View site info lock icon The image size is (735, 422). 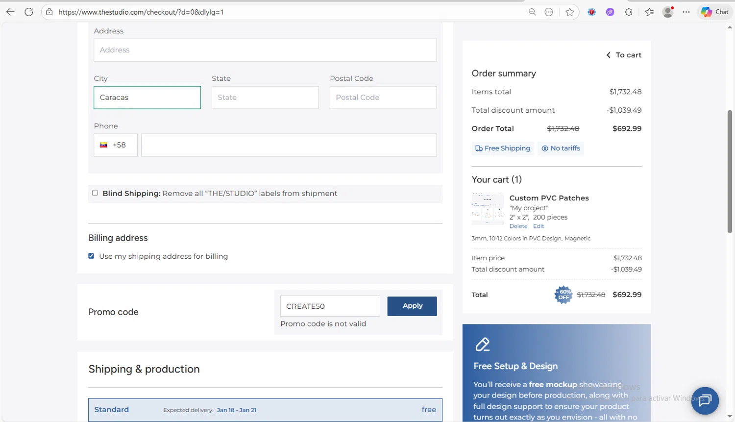pyautogui.click(x=49, y=12)
